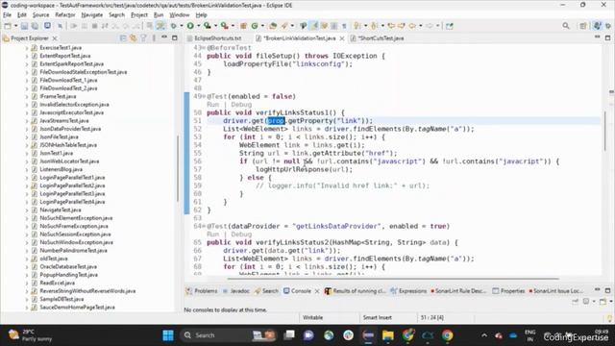The image size is (615, 346).
Task: Click the Debug link above verifyLinksStatus1
Action: coord(241,105)
